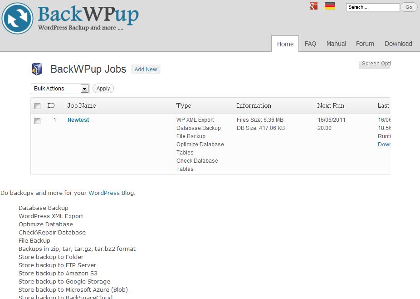Viewport: 420px width, 299px height.
Task: Open the Manual tab
Action: (336, 44)
